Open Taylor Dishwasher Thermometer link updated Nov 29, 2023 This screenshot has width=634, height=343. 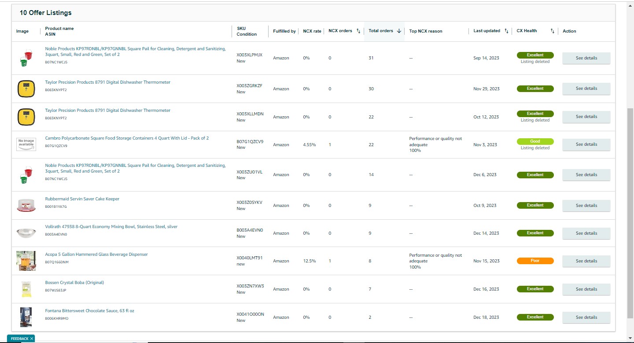pos(107,82)
